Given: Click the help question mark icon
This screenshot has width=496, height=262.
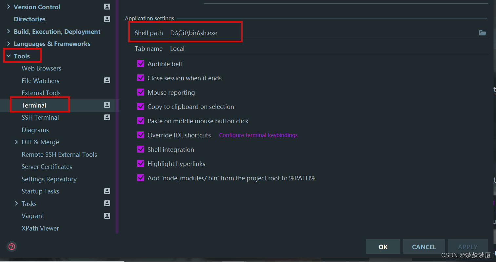Looking at the screenshot, I should click(11, 247).
